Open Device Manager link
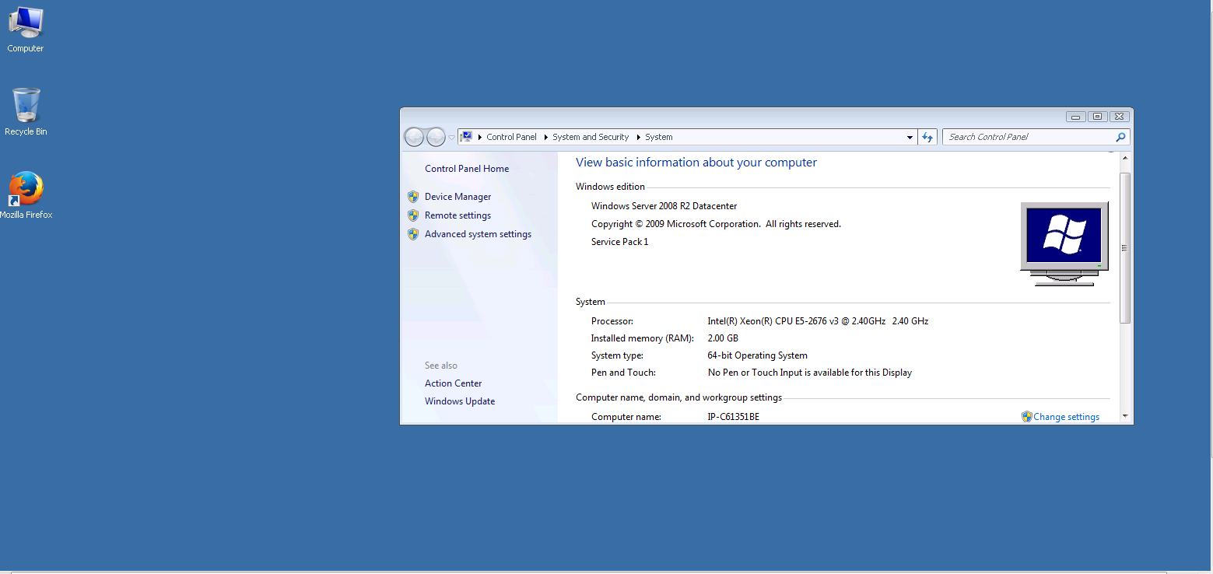The image size is (1213, 574). 458,197
